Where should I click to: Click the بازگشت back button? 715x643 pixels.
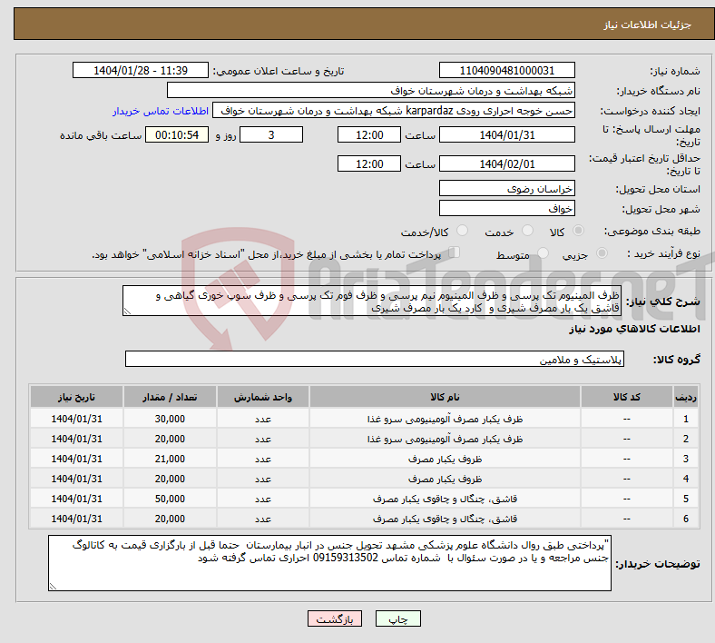pyautogui.click(x=335, y=618)
